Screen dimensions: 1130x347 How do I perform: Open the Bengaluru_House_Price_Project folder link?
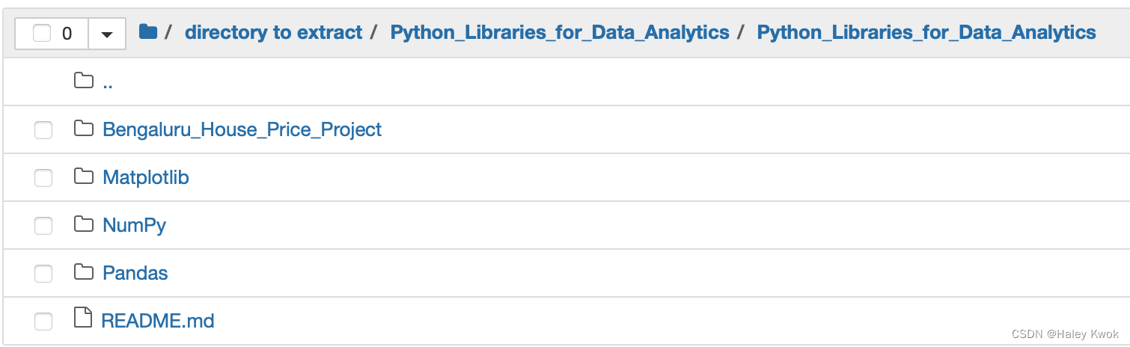(242, 129)
